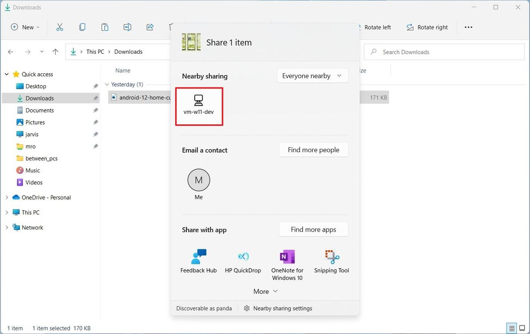Open Nearby sharing settings
Image resolution: width=530 pixels, height=334 pixels.
(278, 308)
